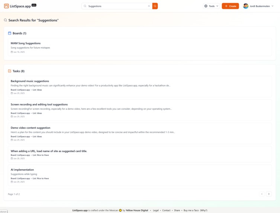Click the gear icon in Tools button
This screenshot has width=280, height=213.
pyautogui.click(x=206, y=6)
